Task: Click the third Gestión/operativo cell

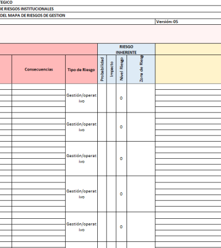Action: (81, 159)
